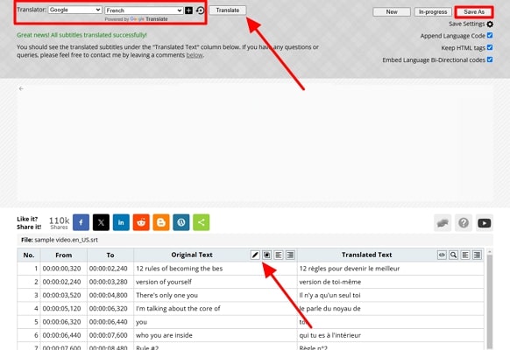Toggle Embed Language Bi-Directional codes checkbox
This screenshot has height=350, width=510.
(490, 59)
